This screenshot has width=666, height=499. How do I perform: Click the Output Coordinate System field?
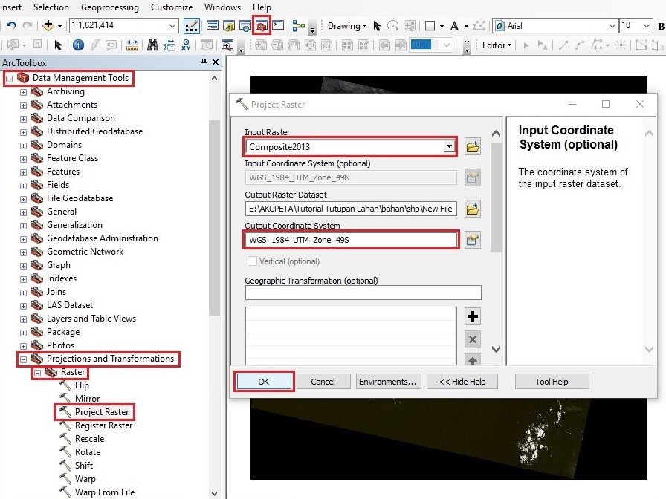351,240
